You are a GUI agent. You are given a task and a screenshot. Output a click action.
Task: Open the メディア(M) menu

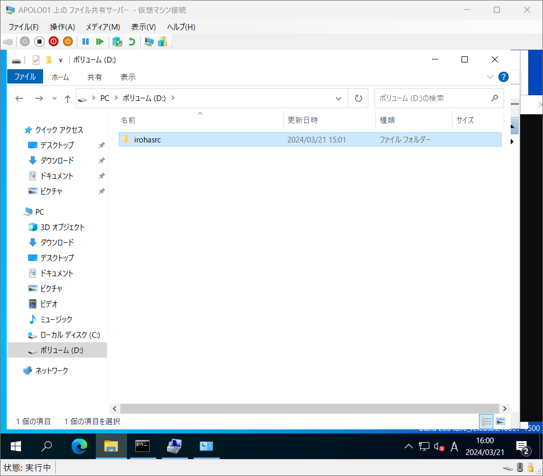coord(103,27)
